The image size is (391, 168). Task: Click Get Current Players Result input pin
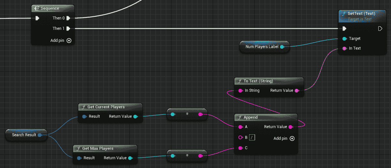[84, 116]
